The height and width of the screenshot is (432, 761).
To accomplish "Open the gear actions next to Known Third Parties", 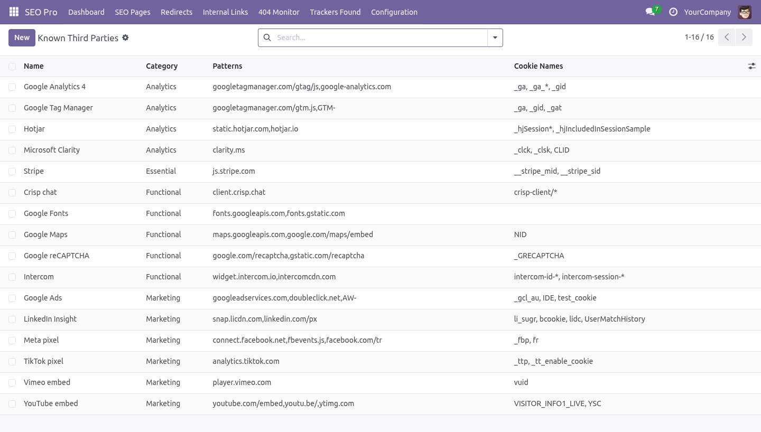I will tap(125, 37).
